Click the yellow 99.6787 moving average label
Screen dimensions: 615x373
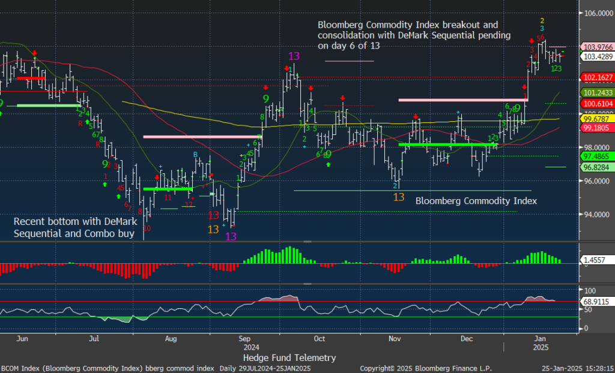pyautogui.click(x=596, y=119)
